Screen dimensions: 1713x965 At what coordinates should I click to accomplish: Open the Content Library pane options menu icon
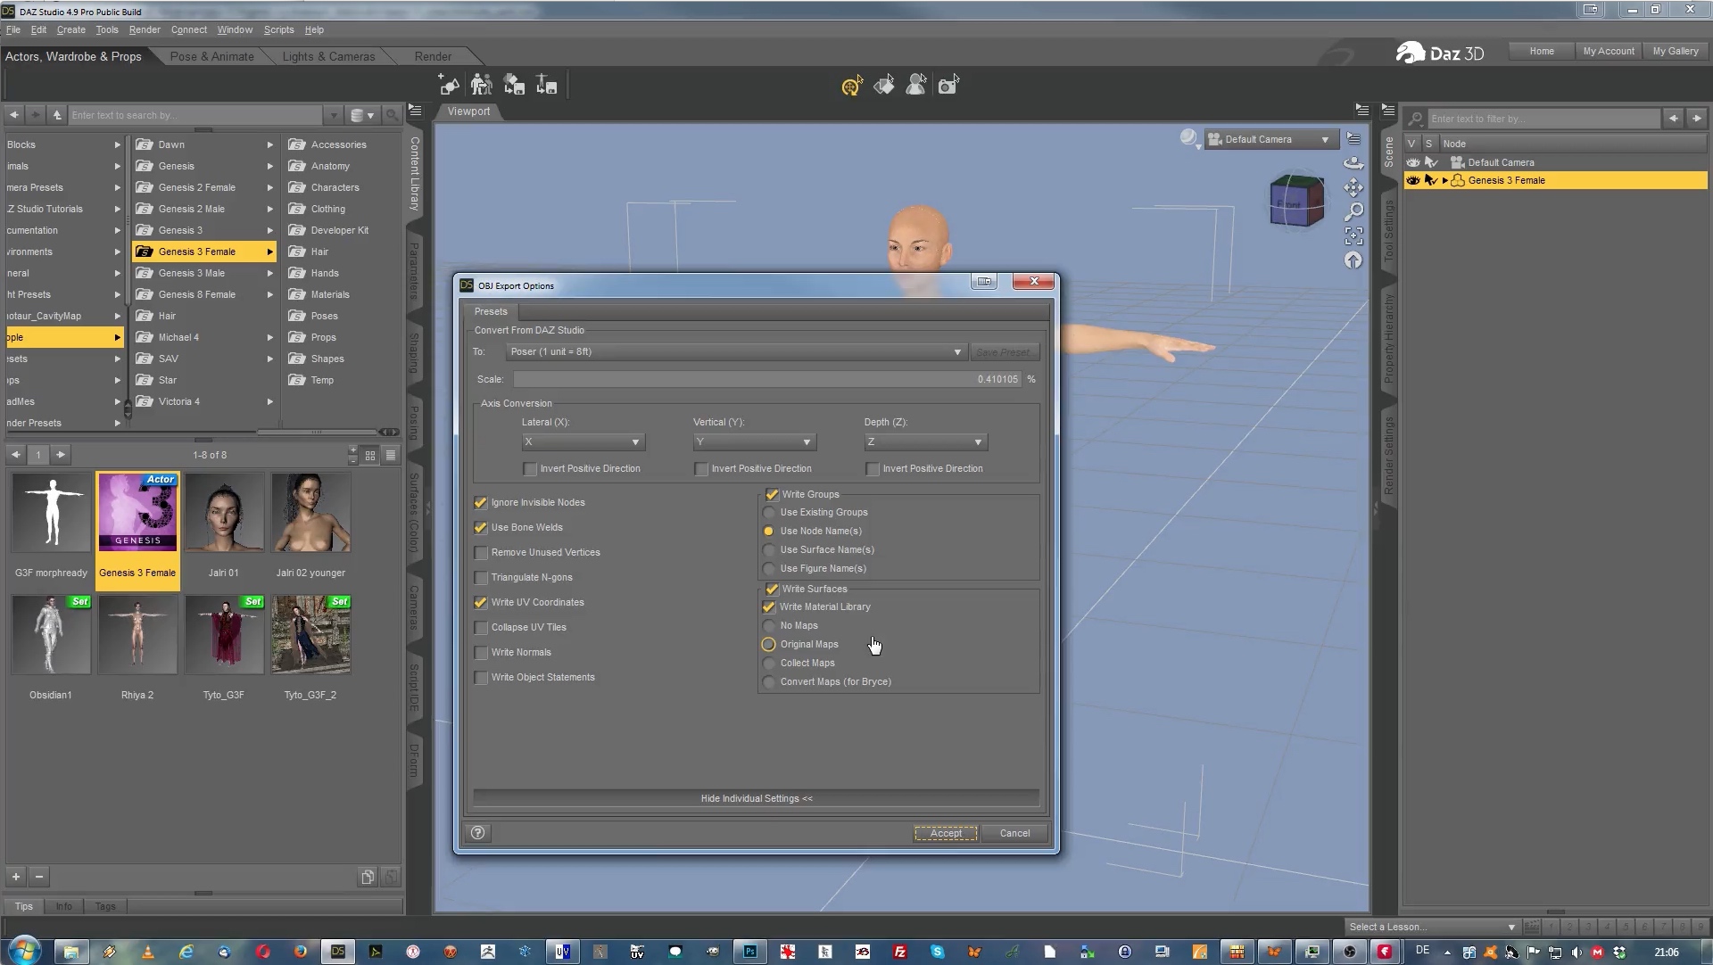(x=415, y=111)
